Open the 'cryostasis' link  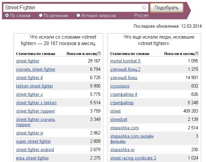[120, 86]
